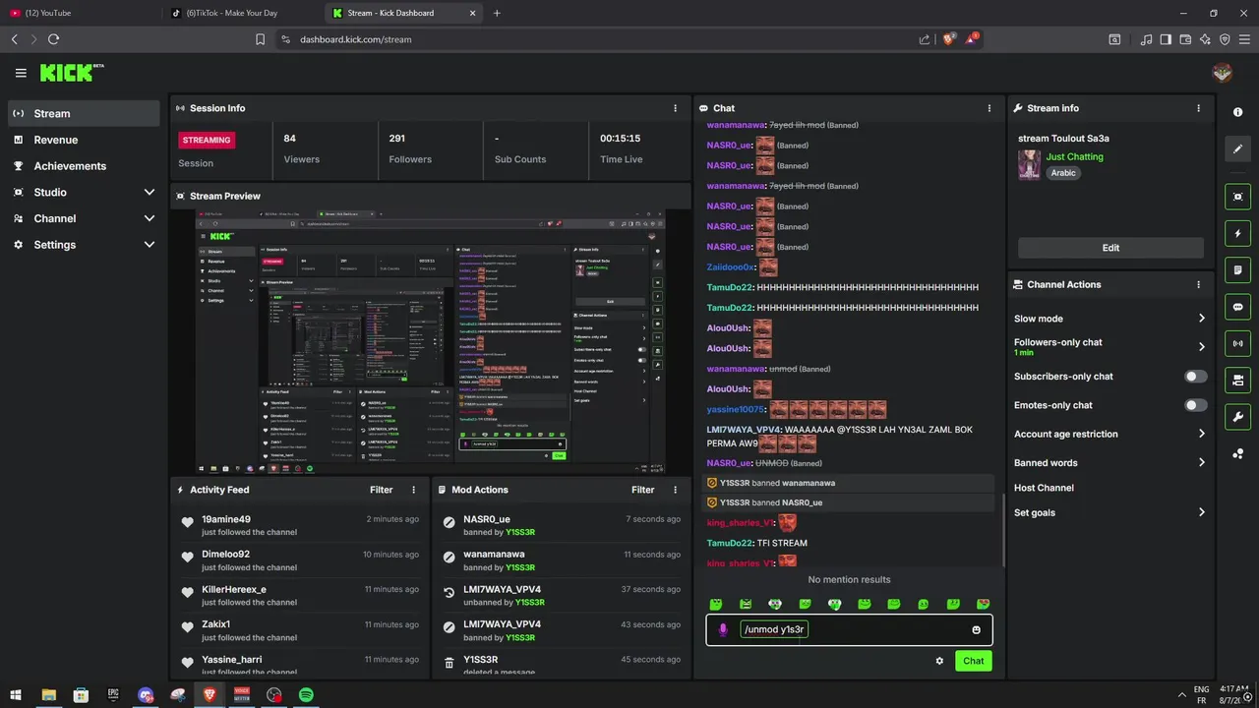1259x708 pixels.
Task: Go to Stream in left navigation
Action: (x=84, y=113)
